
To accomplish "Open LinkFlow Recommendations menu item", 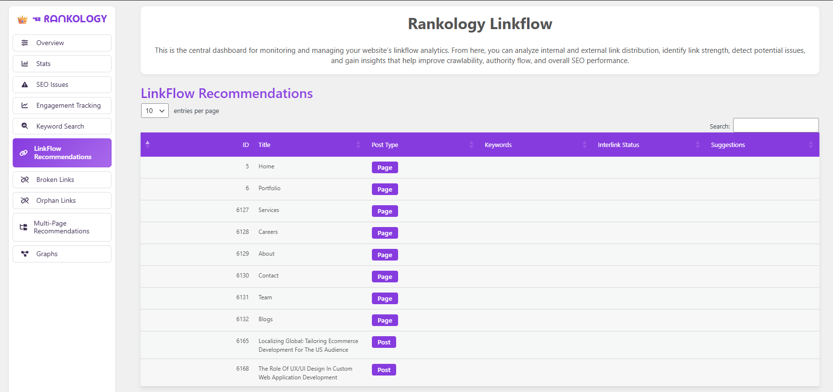I will 62,153.
